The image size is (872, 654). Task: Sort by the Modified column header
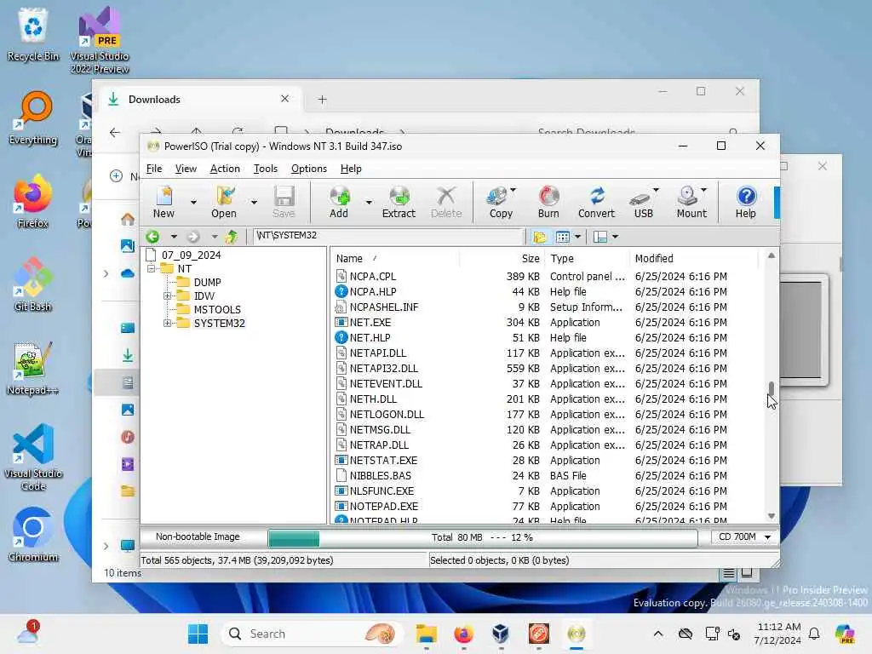[693, 259]
